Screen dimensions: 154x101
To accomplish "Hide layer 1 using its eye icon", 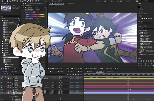I will point(1,79).
